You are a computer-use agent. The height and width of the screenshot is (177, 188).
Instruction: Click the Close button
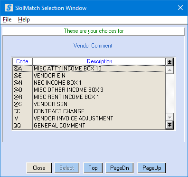[39, 168]
